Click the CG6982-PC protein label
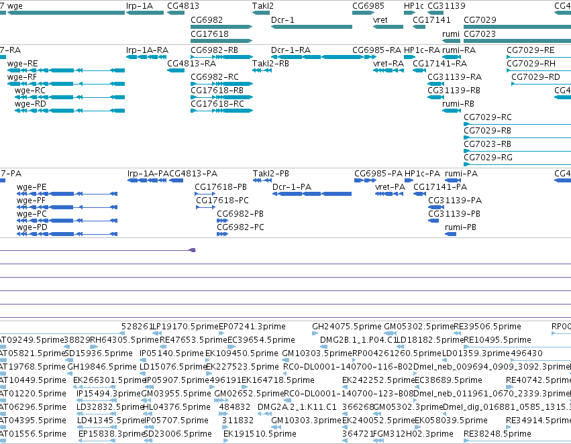 tap(240, 227)
